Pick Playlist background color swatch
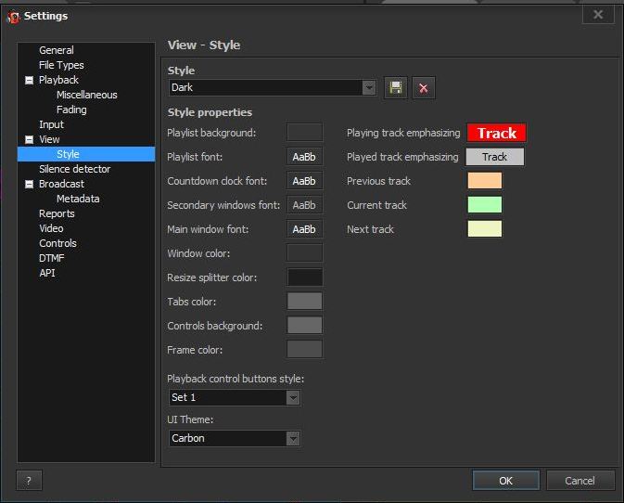Viewport: 624px width, 503px height. pyautogui.click(x=304, y=132)
